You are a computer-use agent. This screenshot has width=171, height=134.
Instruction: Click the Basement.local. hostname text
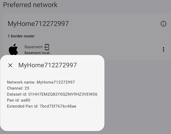point(37,53)
